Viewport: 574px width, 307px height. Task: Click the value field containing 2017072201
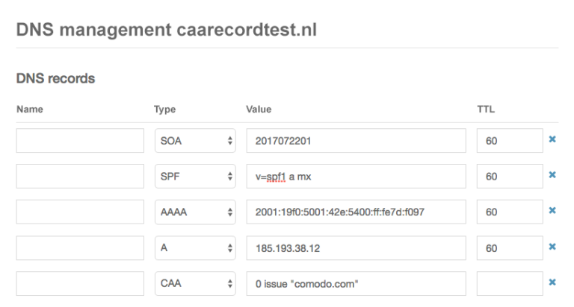click(356, 141)
